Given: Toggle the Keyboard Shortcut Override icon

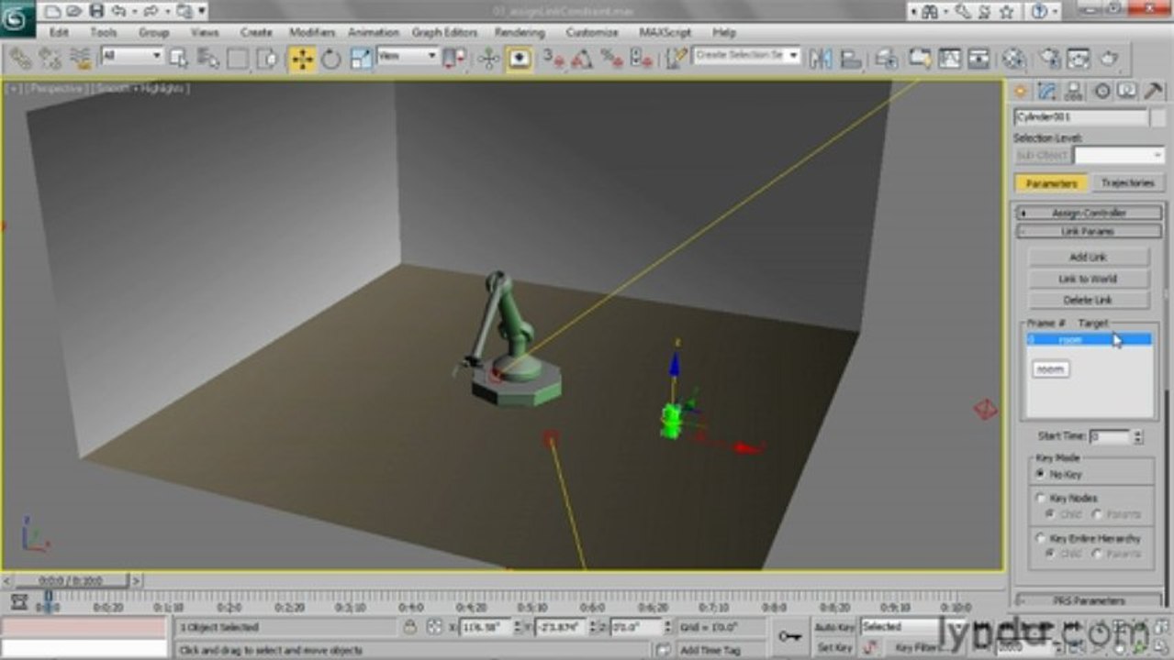Looking at the screenshot, I should (520, 59).
